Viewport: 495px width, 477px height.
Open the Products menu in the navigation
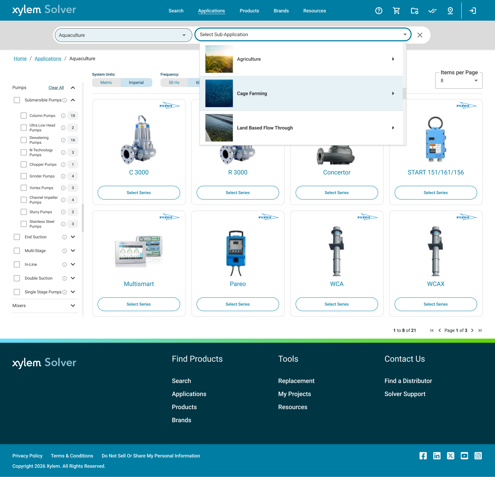tap(249, 11)
